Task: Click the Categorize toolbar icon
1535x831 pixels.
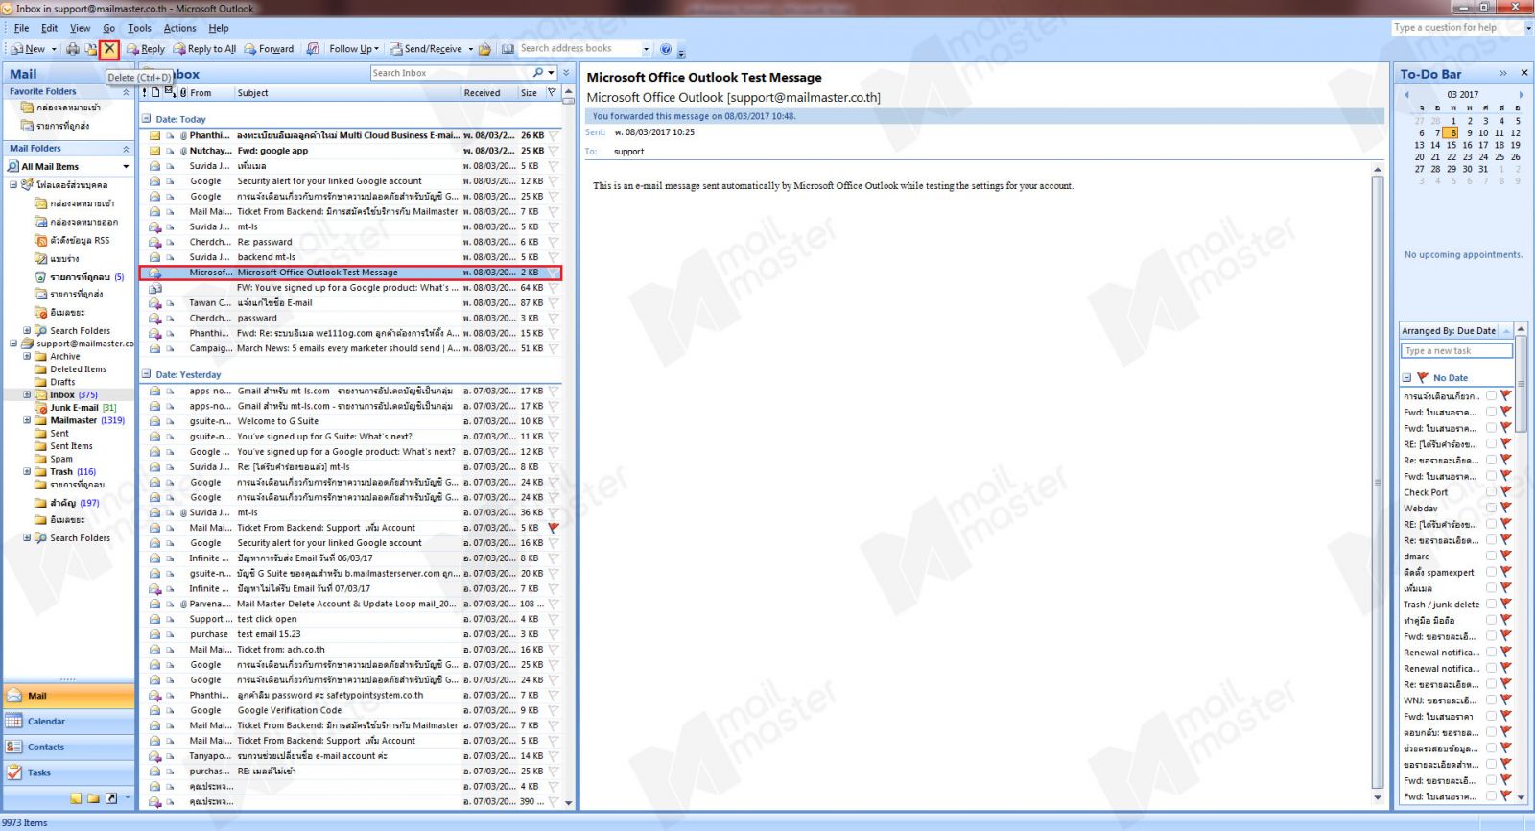Action: 314,49
